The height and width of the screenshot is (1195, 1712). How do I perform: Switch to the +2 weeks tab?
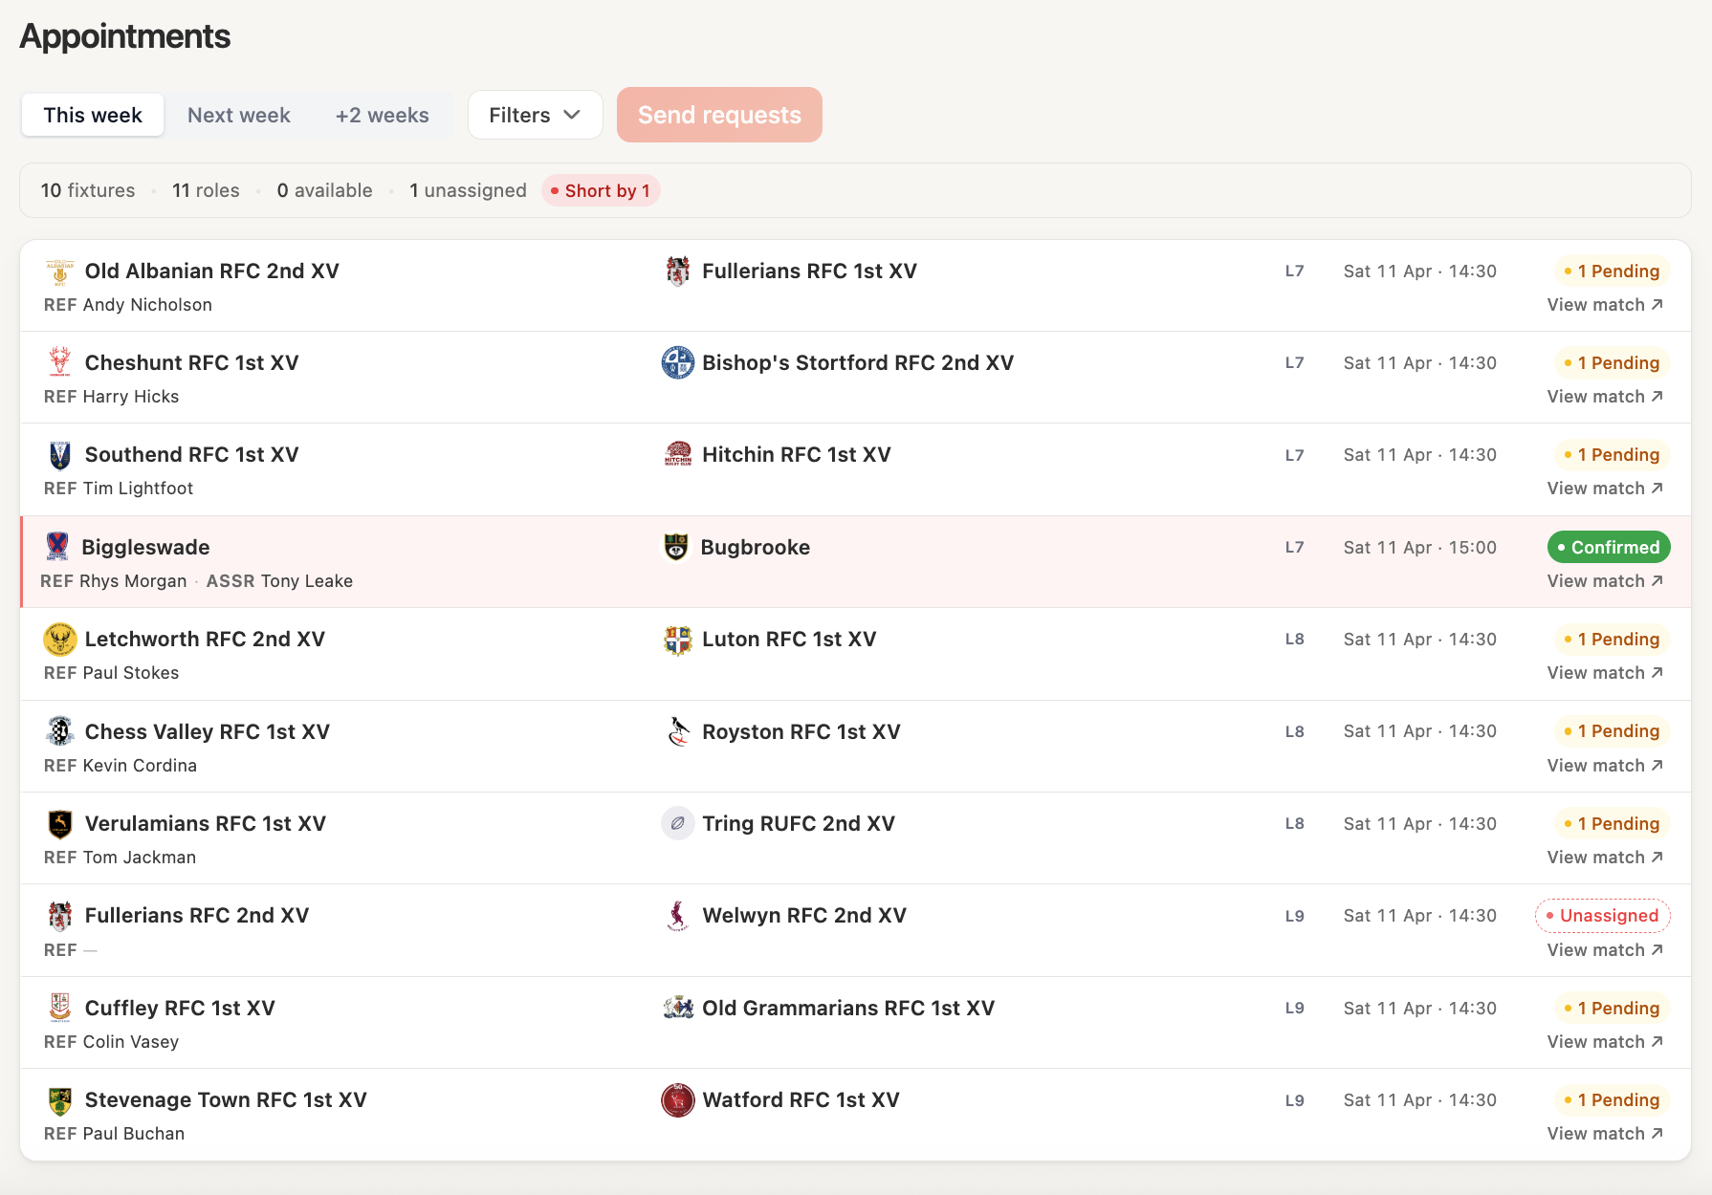click(382, 115)
